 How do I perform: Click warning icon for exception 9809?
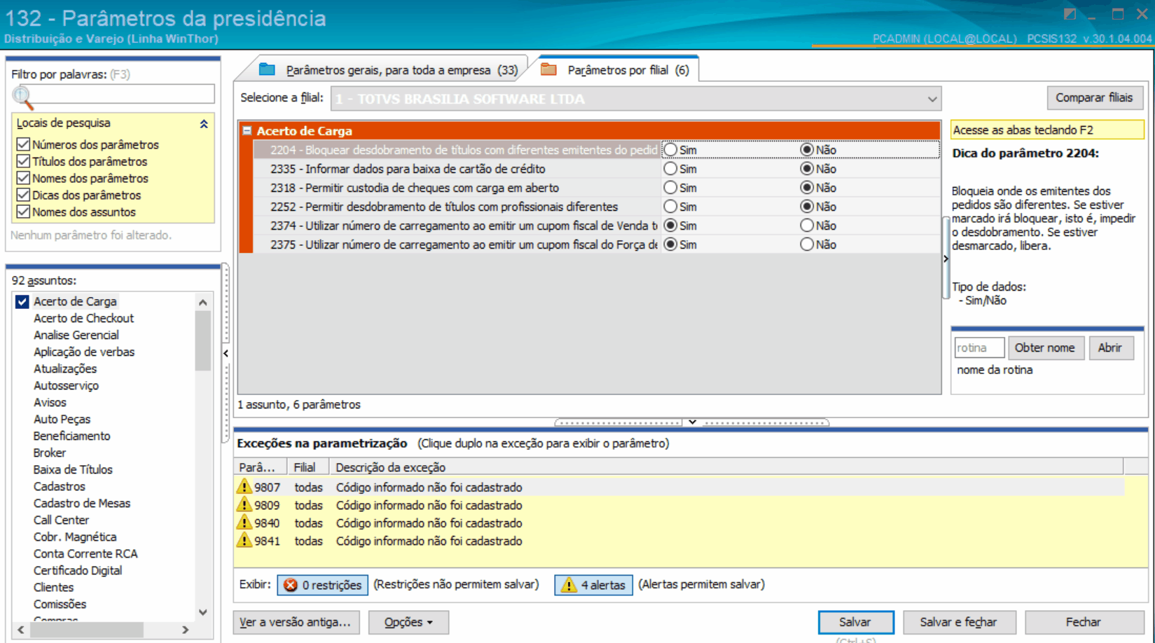coord(244,504)
